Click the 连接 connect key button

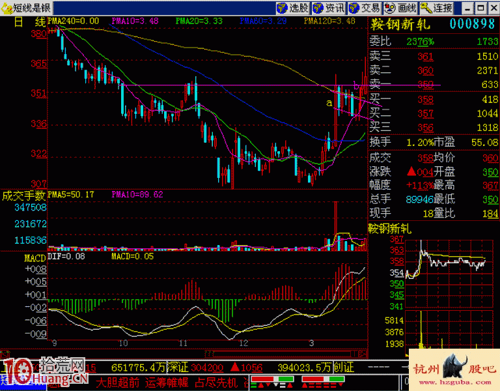(437, 8)
